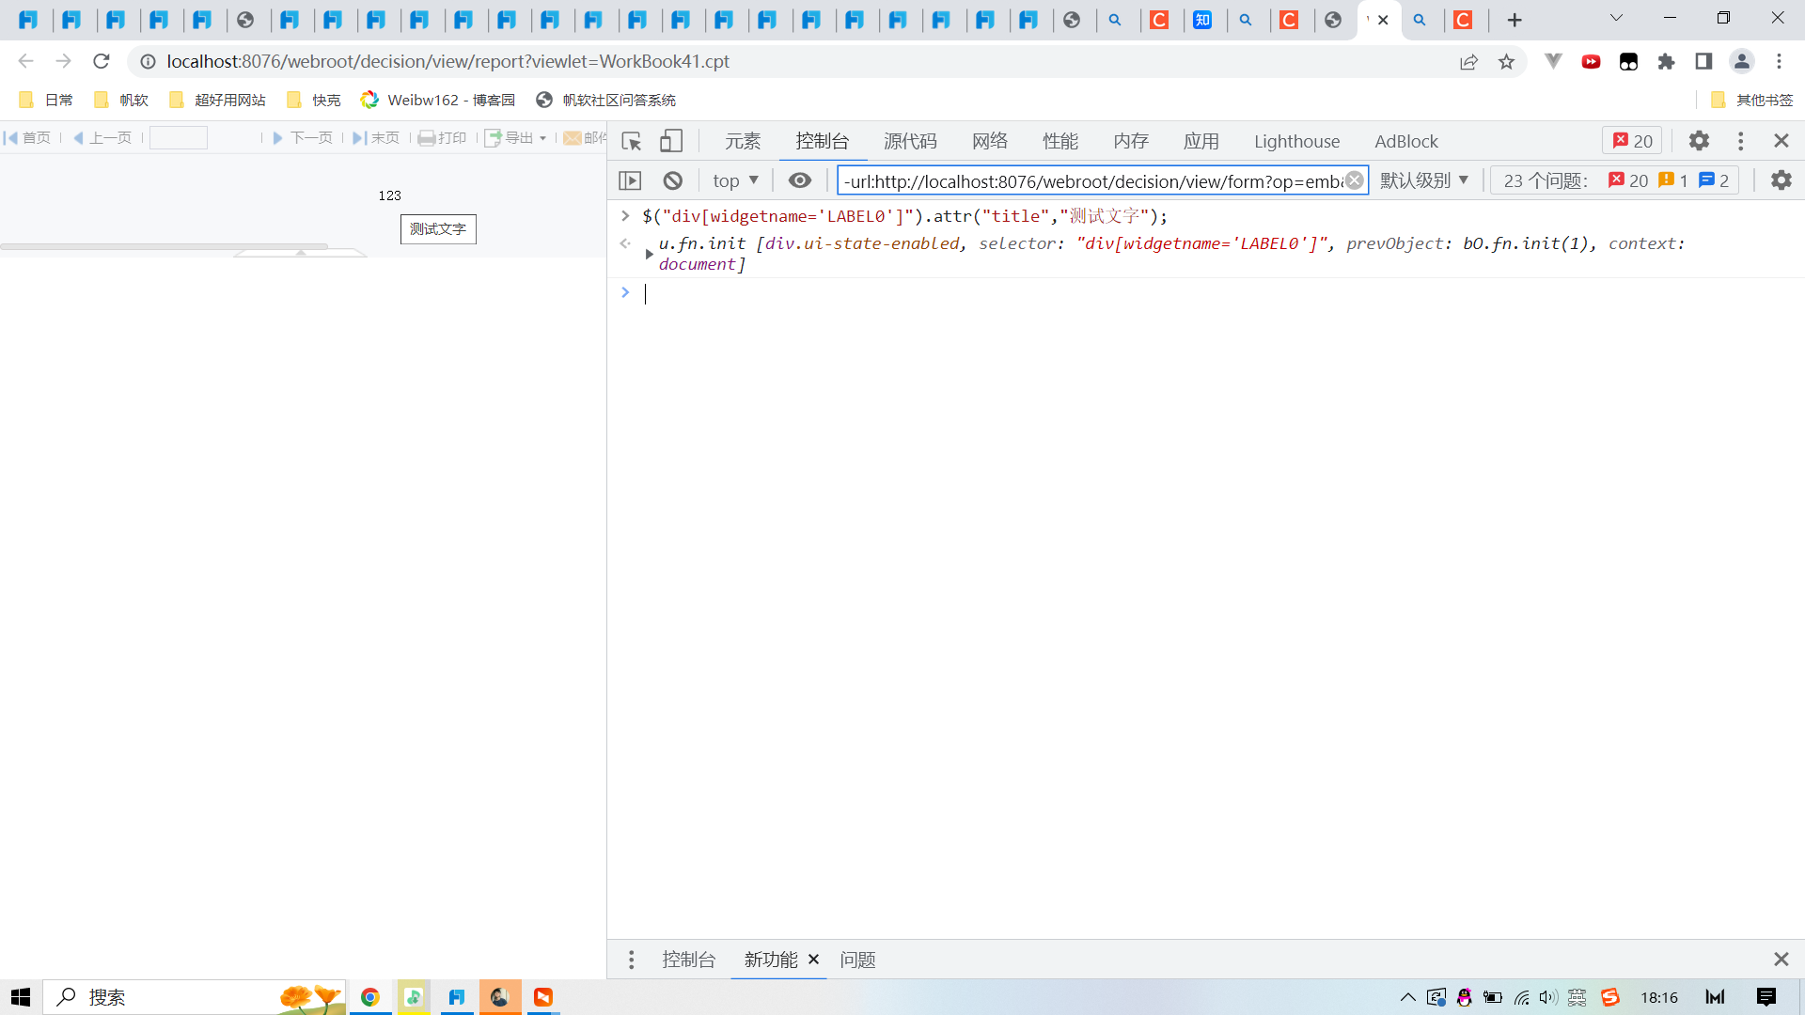Click the 下一页 next page button

pos(303,138)
